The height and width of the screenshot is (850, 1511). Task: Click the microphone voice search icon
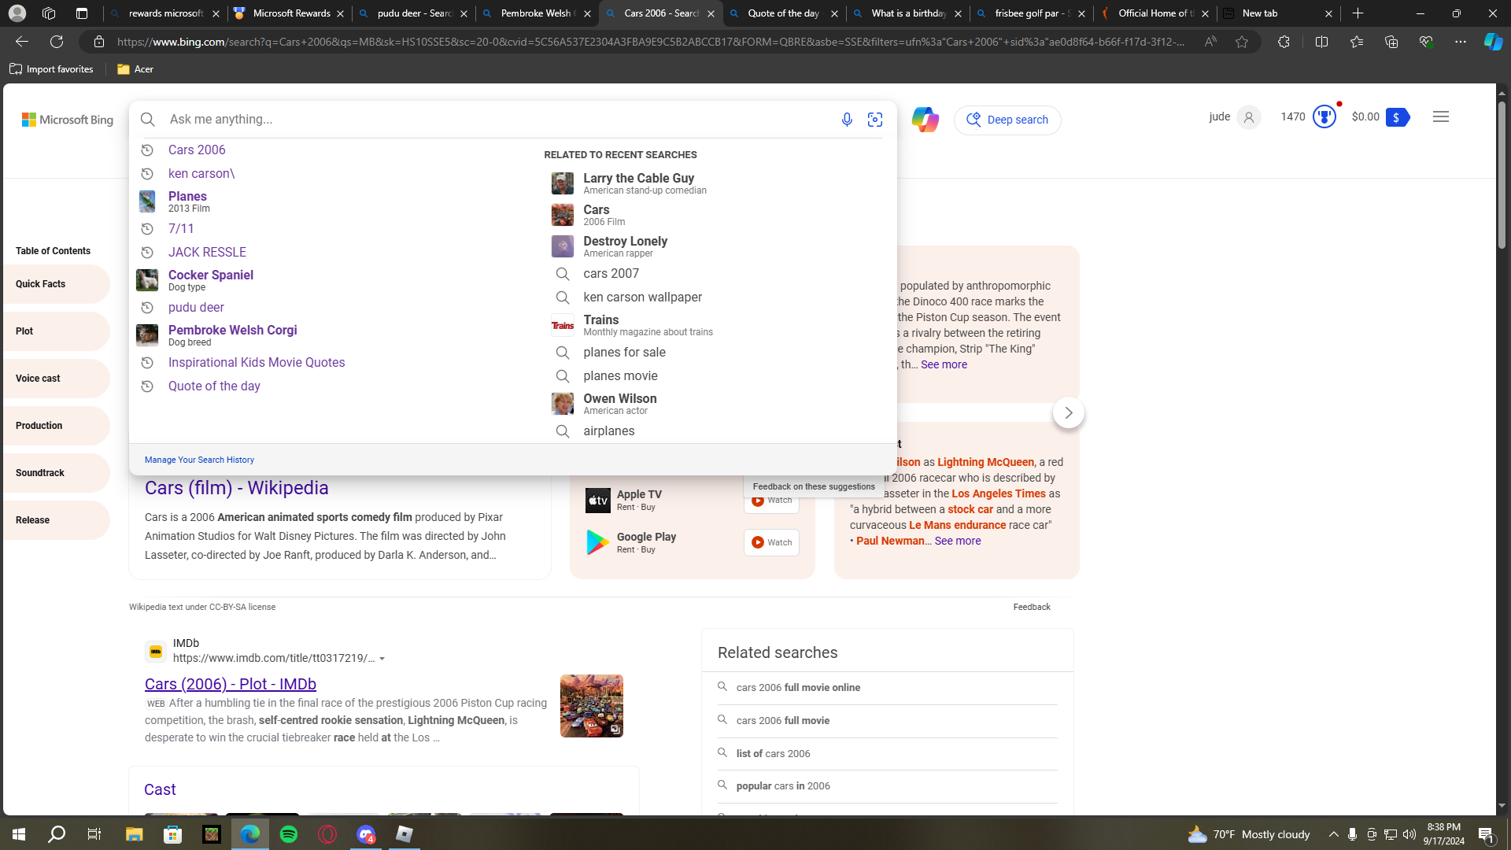click(x=847, y=120)
